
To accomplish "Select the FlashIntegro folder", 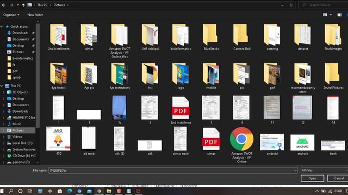I will [x=333, y=37].
